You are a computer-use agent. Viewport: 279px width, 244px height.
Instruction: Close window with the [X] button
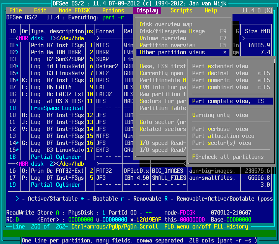268,10
